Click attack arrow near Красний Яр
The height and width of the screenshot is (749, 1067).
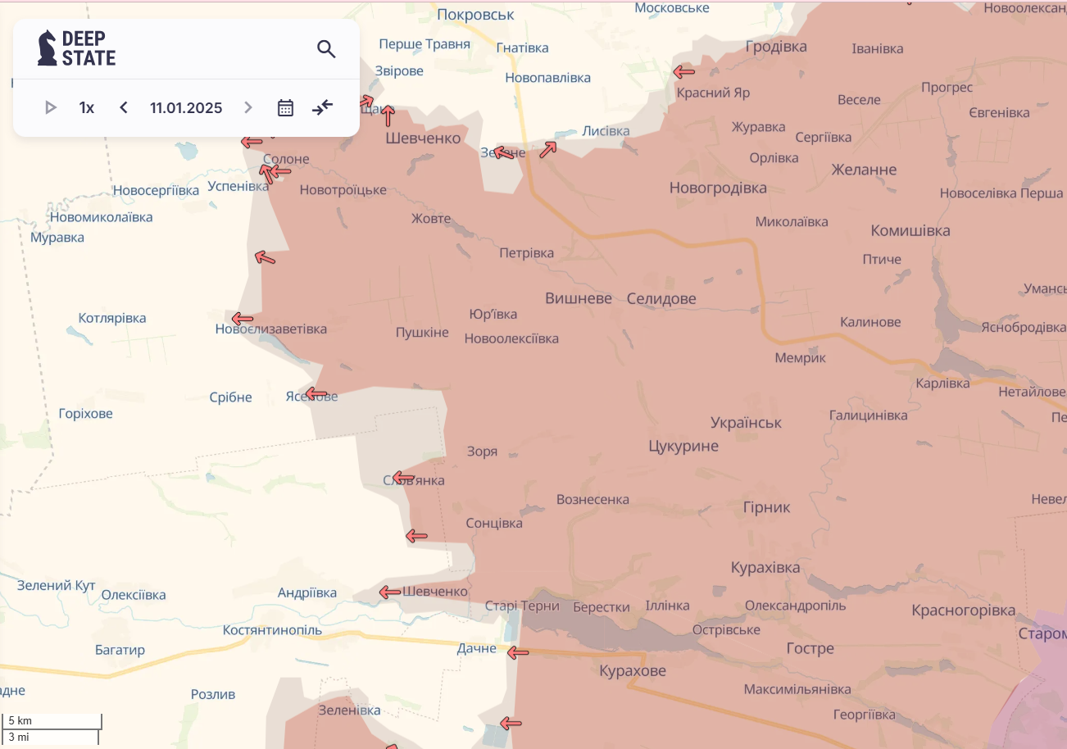pyautogui.click(x=684, y=72)
